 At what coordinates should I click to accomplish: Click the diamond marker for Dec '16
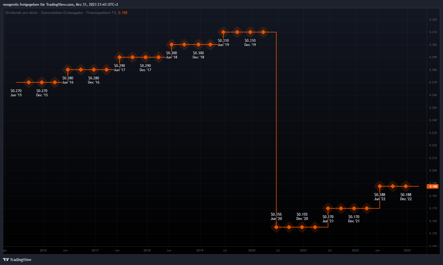point(94,70)
